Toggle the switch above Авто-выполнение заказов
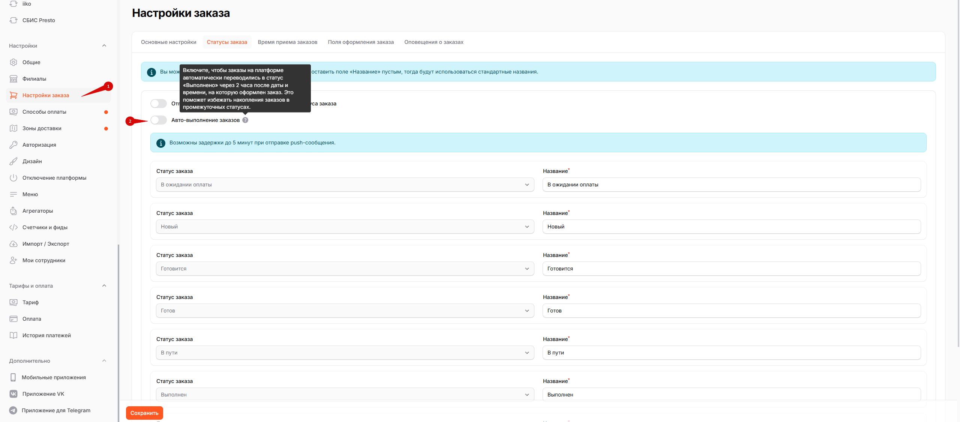 (159, 104)
